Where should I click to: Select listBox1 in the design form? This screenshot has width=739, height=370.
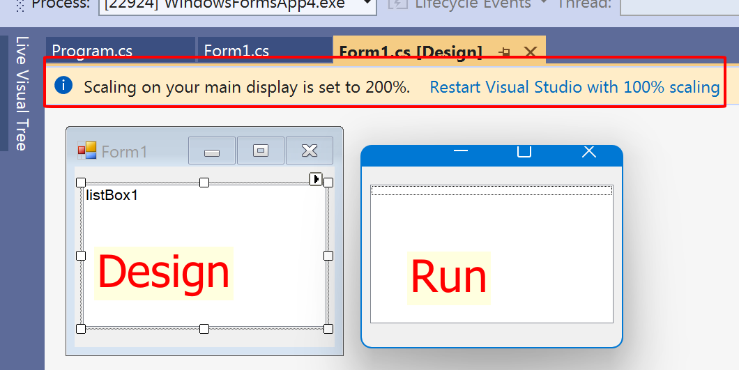tap(204, 256)
